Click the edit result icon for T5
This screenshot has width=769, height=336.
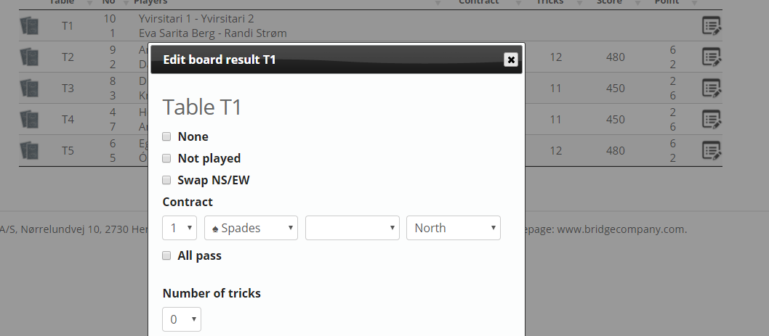pyautogui.click(x=712, y=150)
